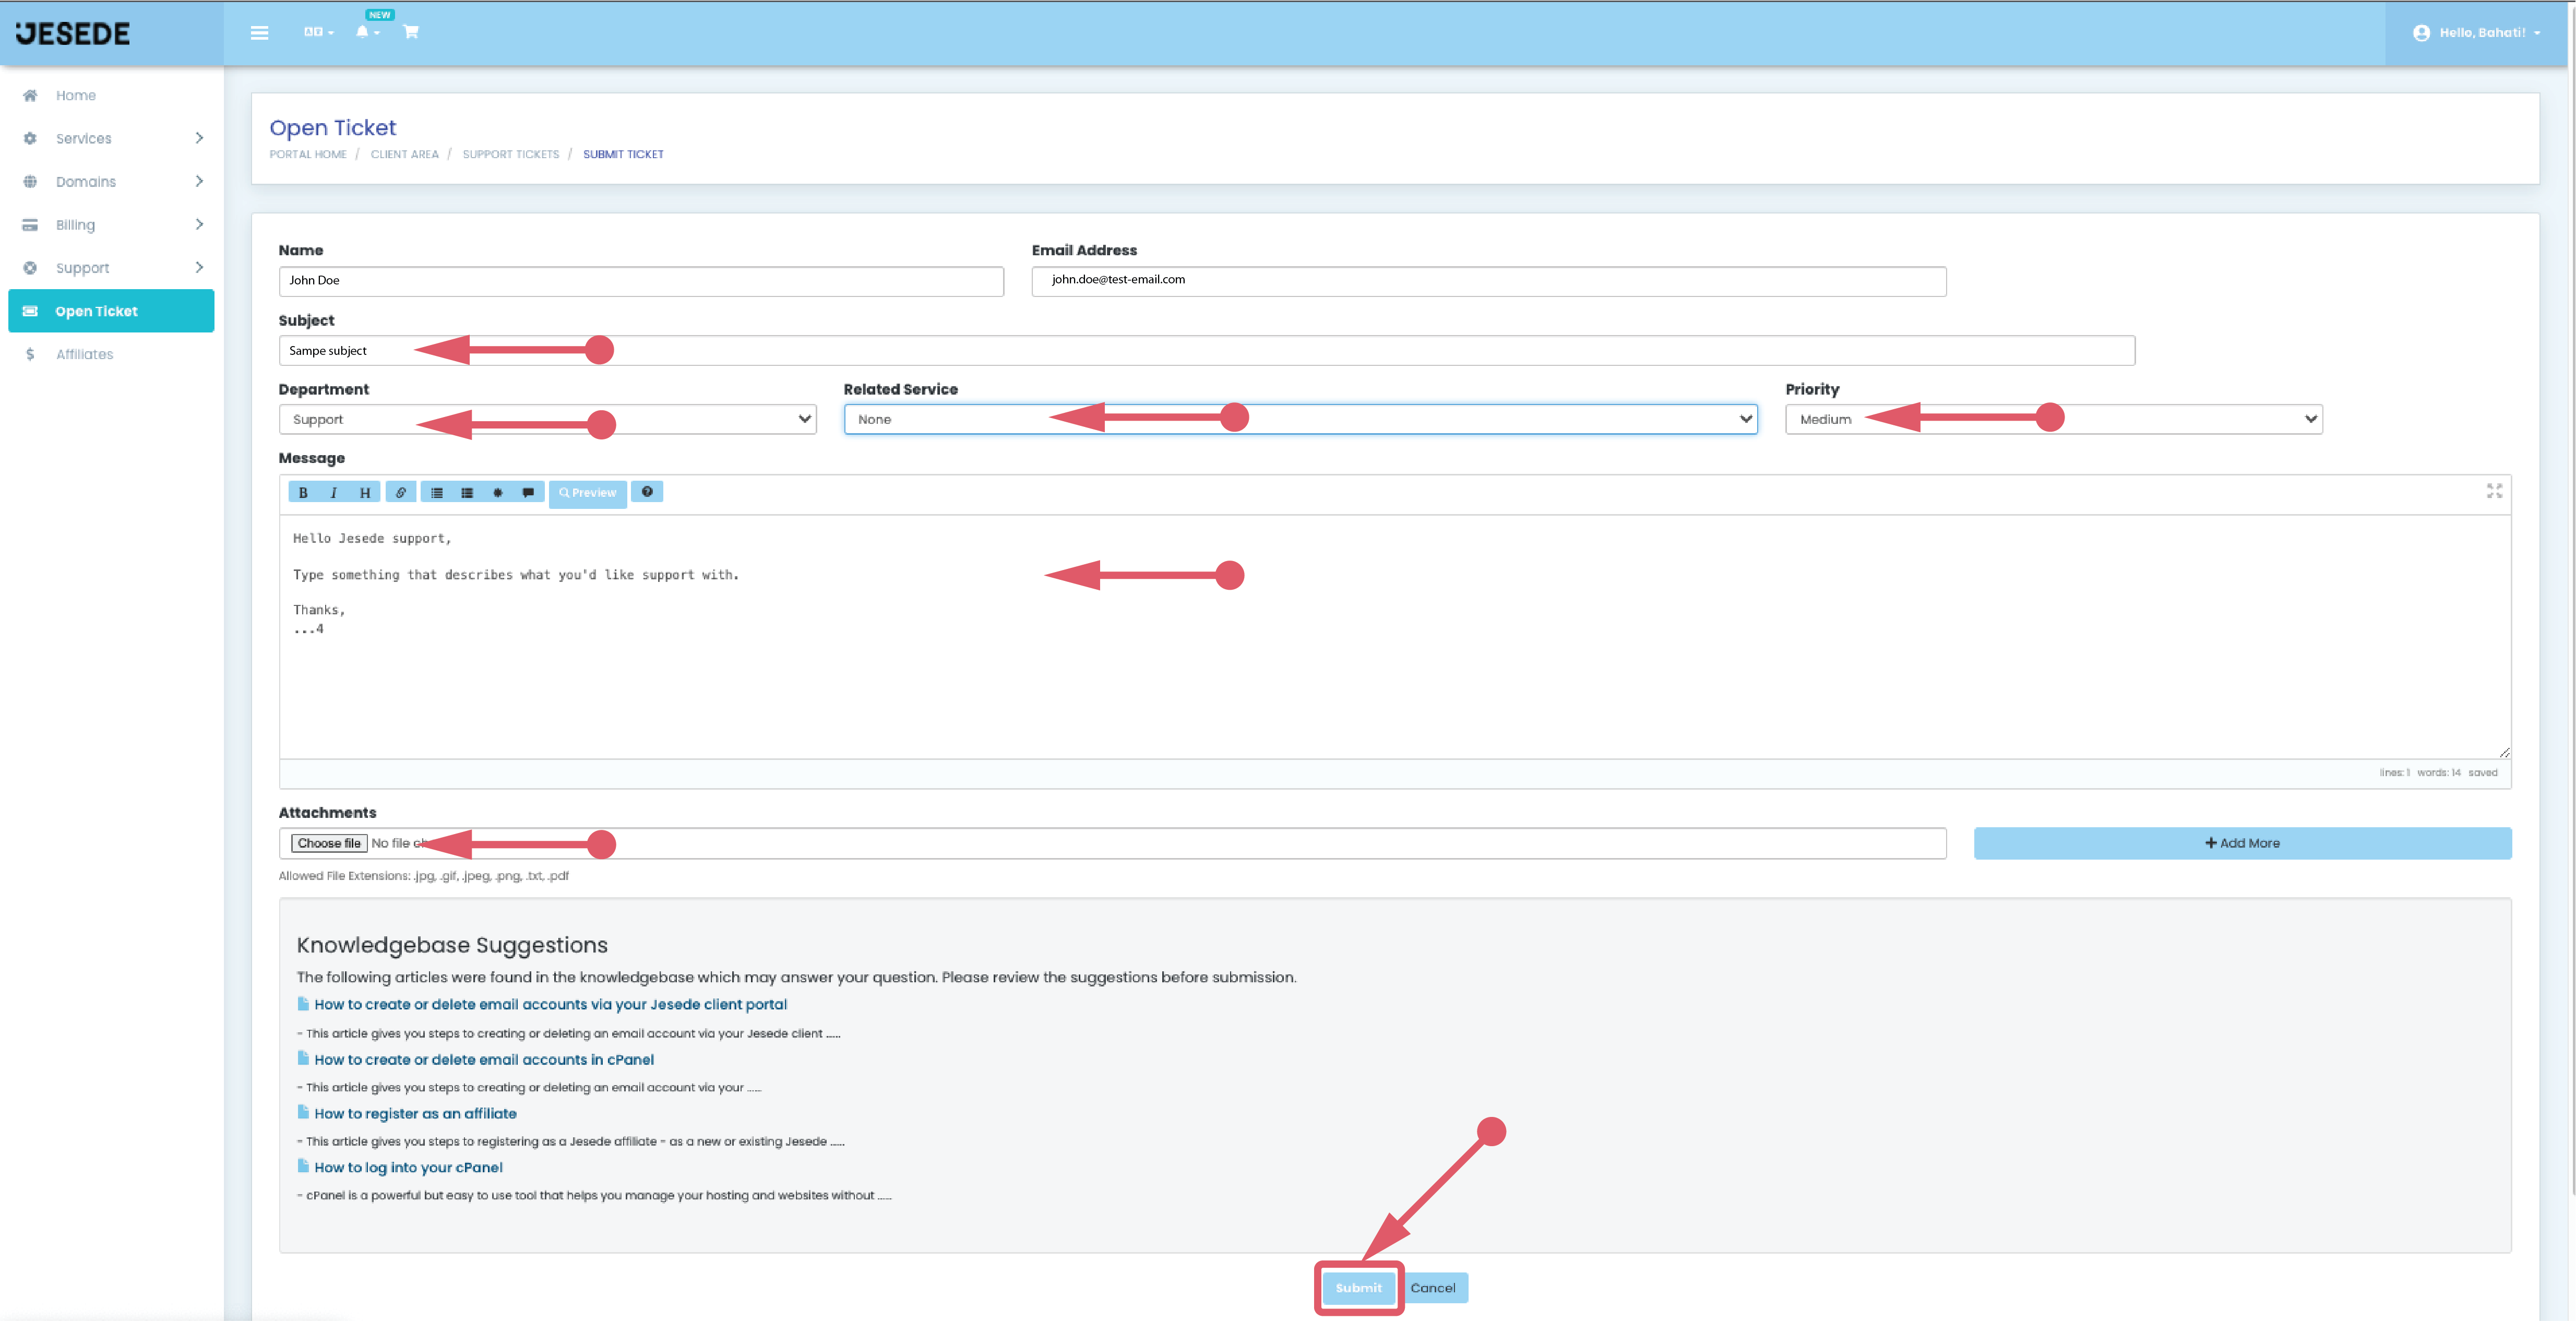Image resolution: width=2576 pixels, height=1321 pixels.
Task: Click the shopping cart icon in header
Action: [x=411, y=32]
